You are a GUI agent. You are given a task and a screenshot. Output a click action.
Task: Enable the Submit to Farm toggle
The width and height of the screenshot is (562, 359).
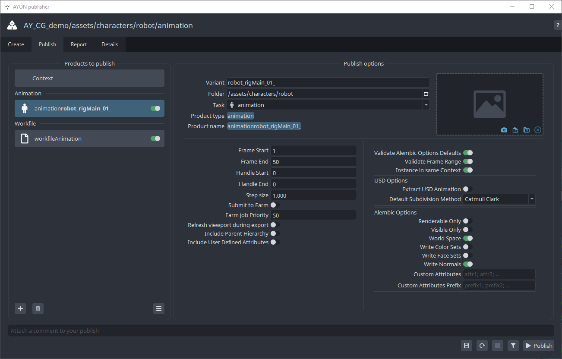[275, 205]
